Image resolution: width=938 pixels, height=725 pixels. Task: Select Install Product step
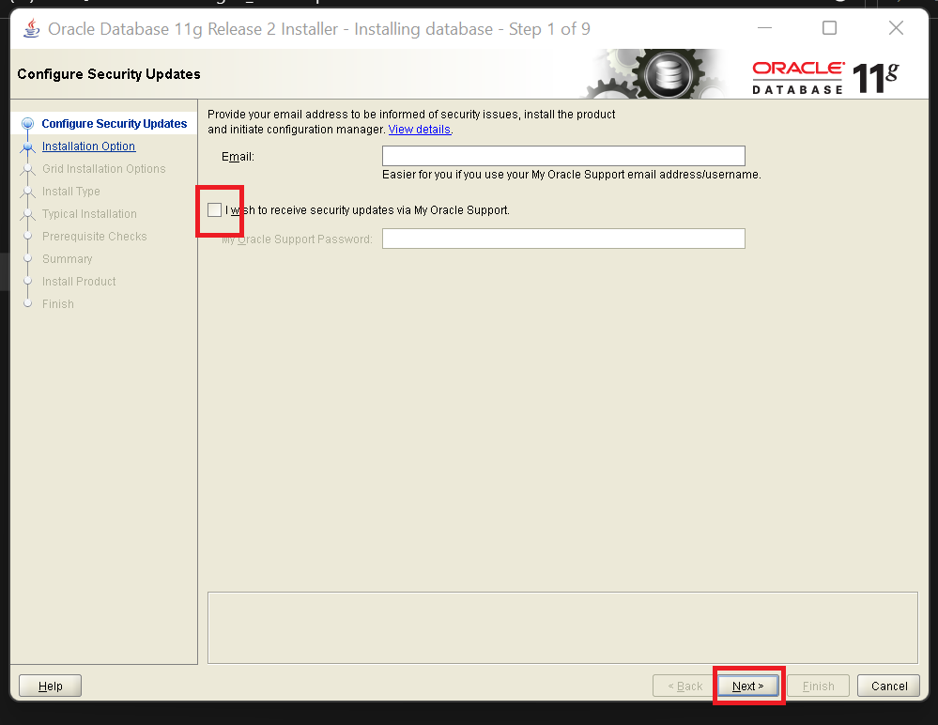point(79,281)
